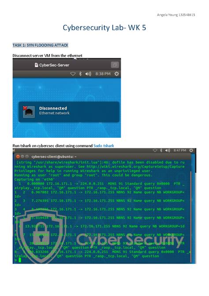Click the 8:38 PM clock on server
The height and width of the screenshot is (296, 209).
coord(103,74)
